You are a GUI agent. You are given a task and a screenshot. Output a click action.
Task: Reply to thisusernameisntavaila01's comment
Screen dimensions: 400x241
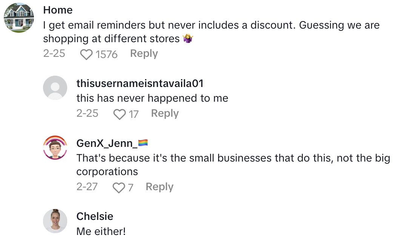[x=165, y=113]
